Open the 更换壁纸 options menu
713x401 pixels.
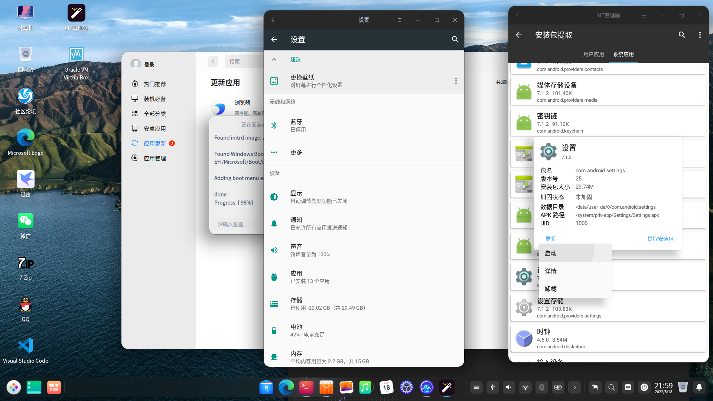[456, 81]
